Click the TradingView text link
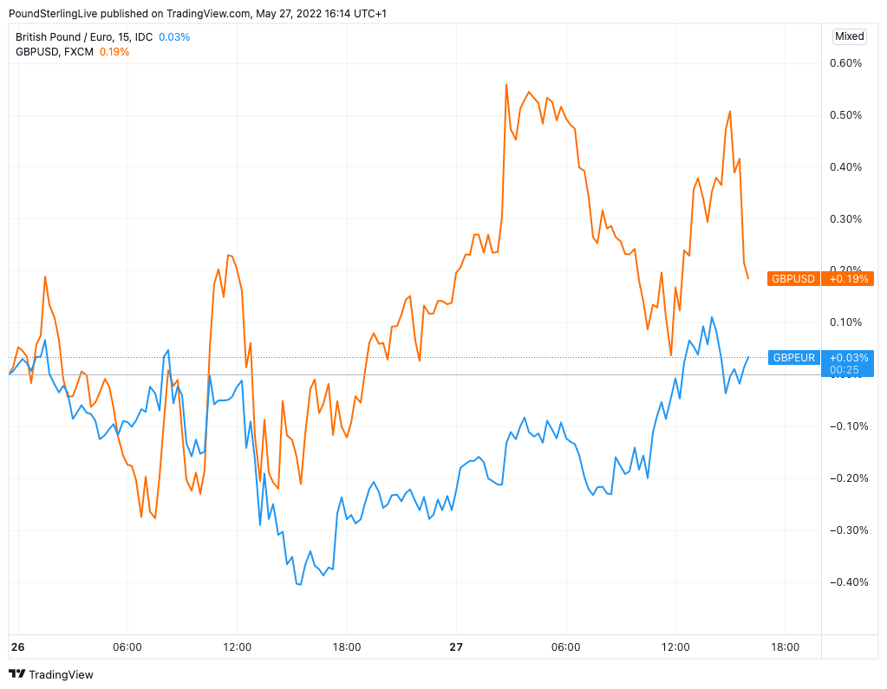This screenshot has width=887, height=689. [x=61, y=674]
